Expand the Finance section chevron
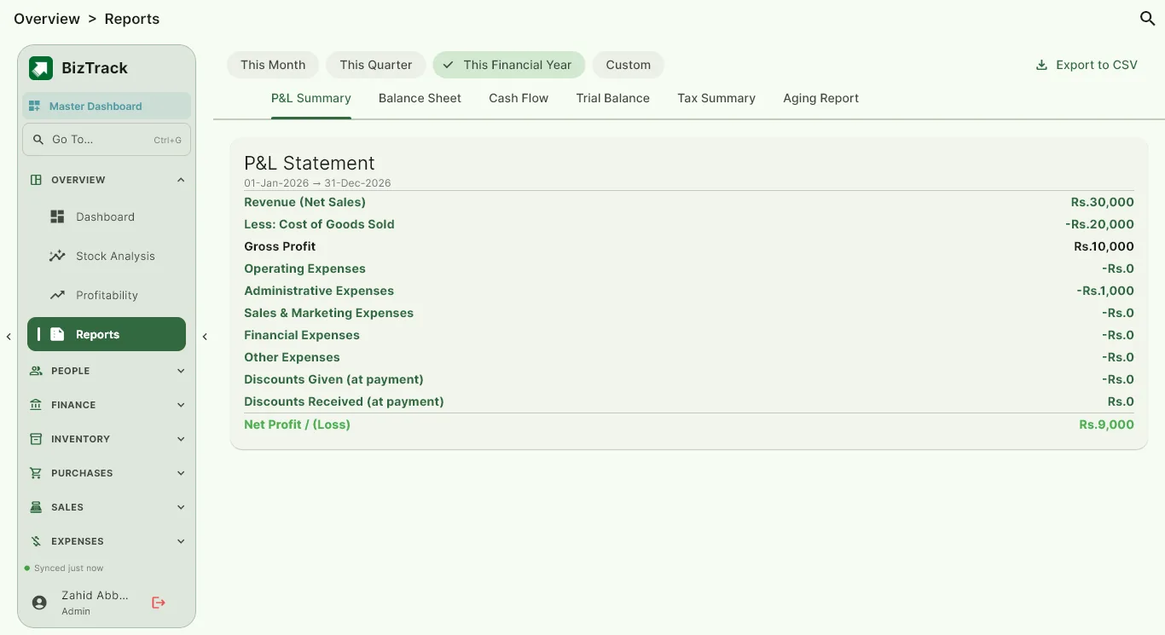The width and height of the screenshot is (1165, 635). [x=181, y=405]
